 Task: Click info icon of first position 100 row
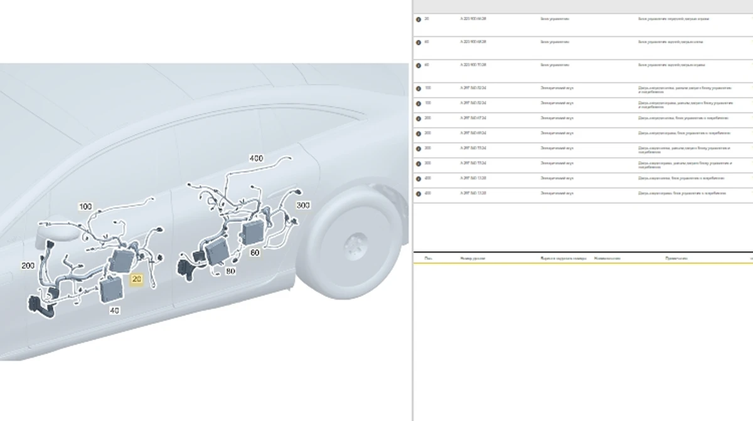(419, 88)
